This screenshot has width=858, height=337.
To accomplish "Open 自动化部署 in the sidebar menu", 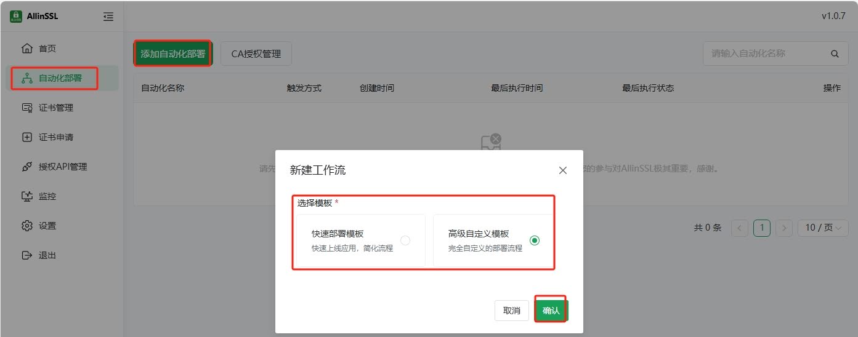I will coord(60,78).
